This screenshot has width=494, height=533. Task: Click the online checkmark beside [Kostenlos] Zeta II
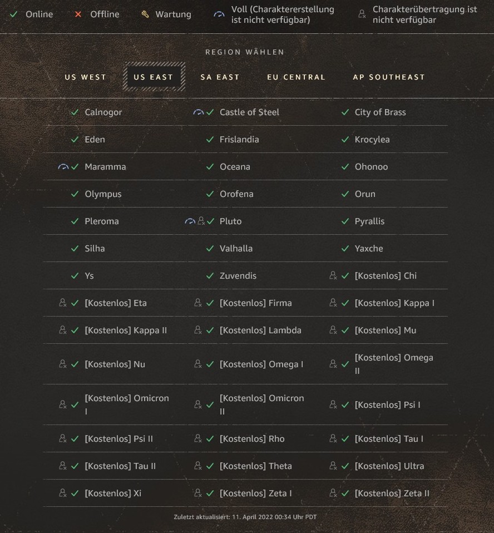point(345,493)
